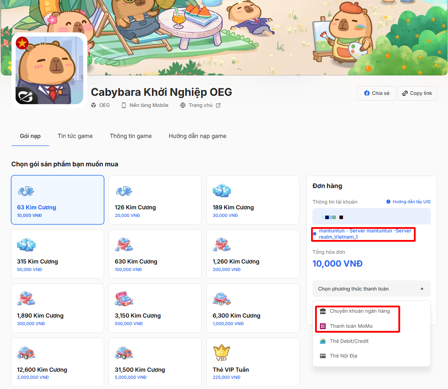Click the link chain icon on Copy link
This screenshot has width=448, height=389.
click(405, 93)
